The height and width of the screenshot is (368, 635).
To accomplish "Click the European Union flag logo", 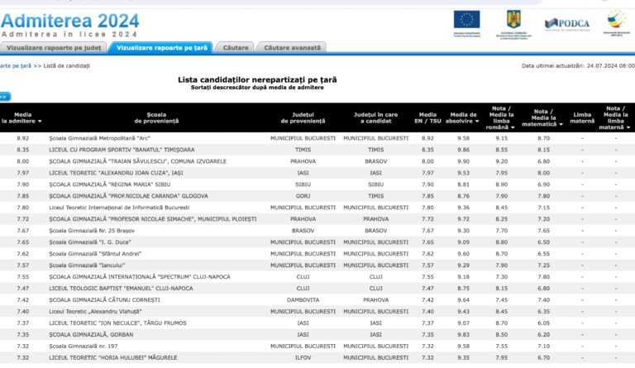I will pyautogui.click(x=466, y=20).
